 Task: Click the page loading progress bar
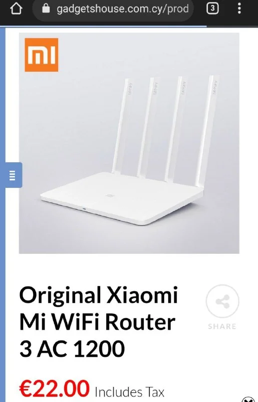(103, 26)
